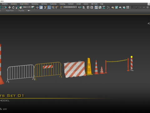Switch to the Populate ribbon tab
Viewport: 150px width, 113px height.
(21, 11)
